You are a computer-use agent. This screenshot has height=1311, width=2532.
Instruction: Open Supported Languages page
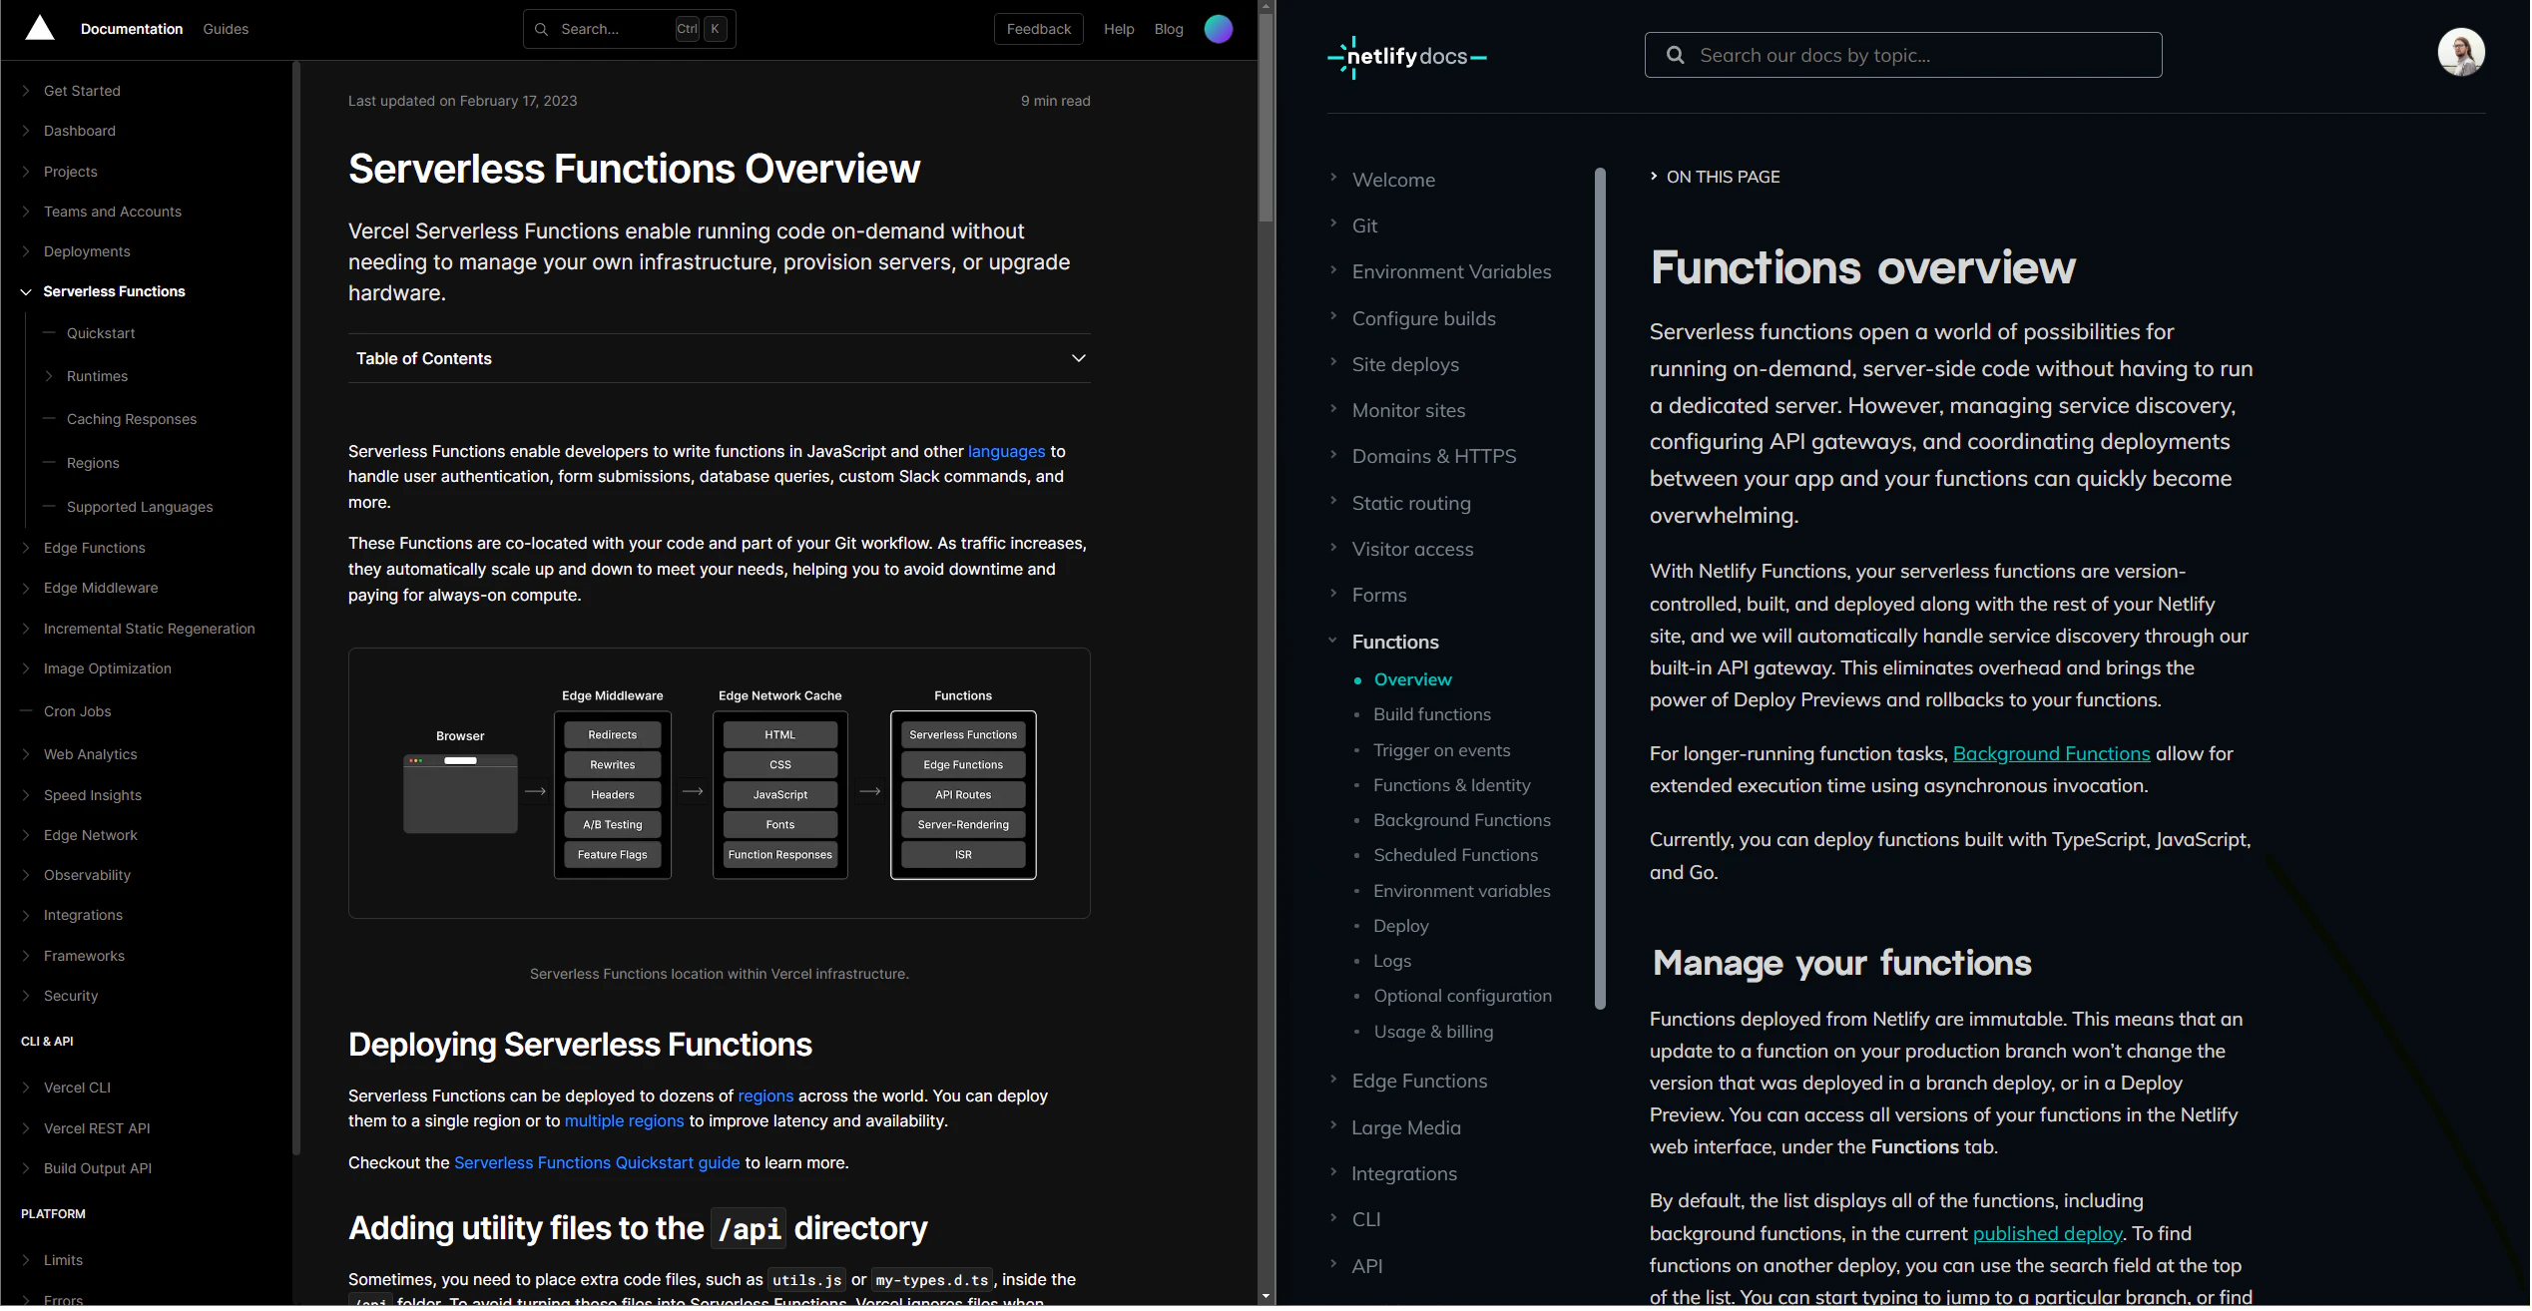coord(139,507)
